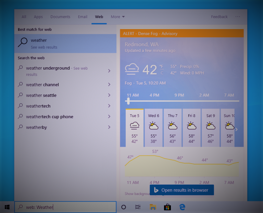Switch temperature unit to Fahrenheit
Screen dimensions: 263x213
tap(161, 67)
